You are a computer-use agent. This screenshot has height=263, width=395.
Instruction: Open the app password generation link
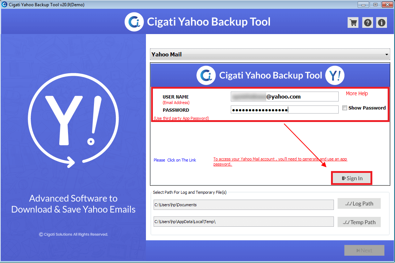click(x=280, y=162)
